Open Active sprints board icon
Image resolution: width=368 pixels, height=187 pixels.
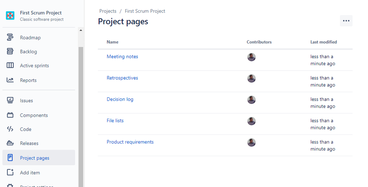(10, 65)
